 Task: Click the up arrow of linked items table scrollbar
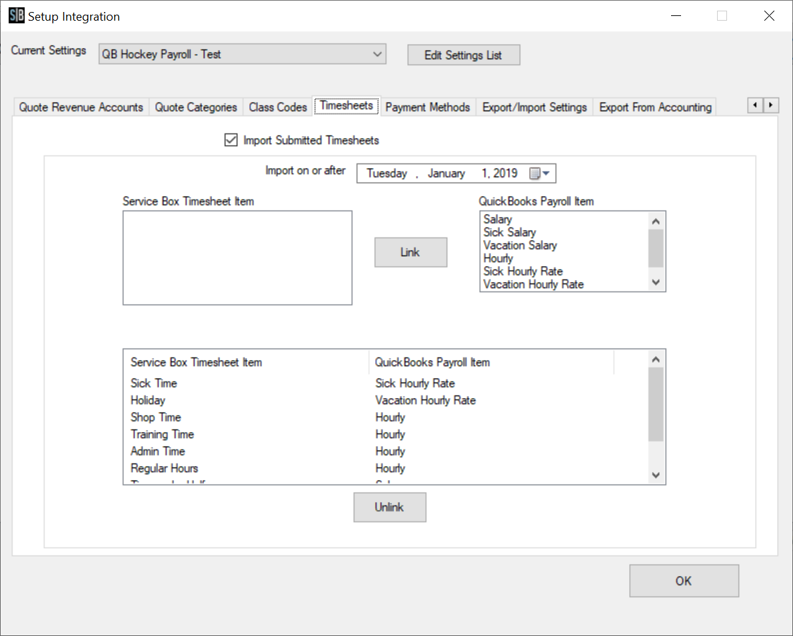(656, 359)
